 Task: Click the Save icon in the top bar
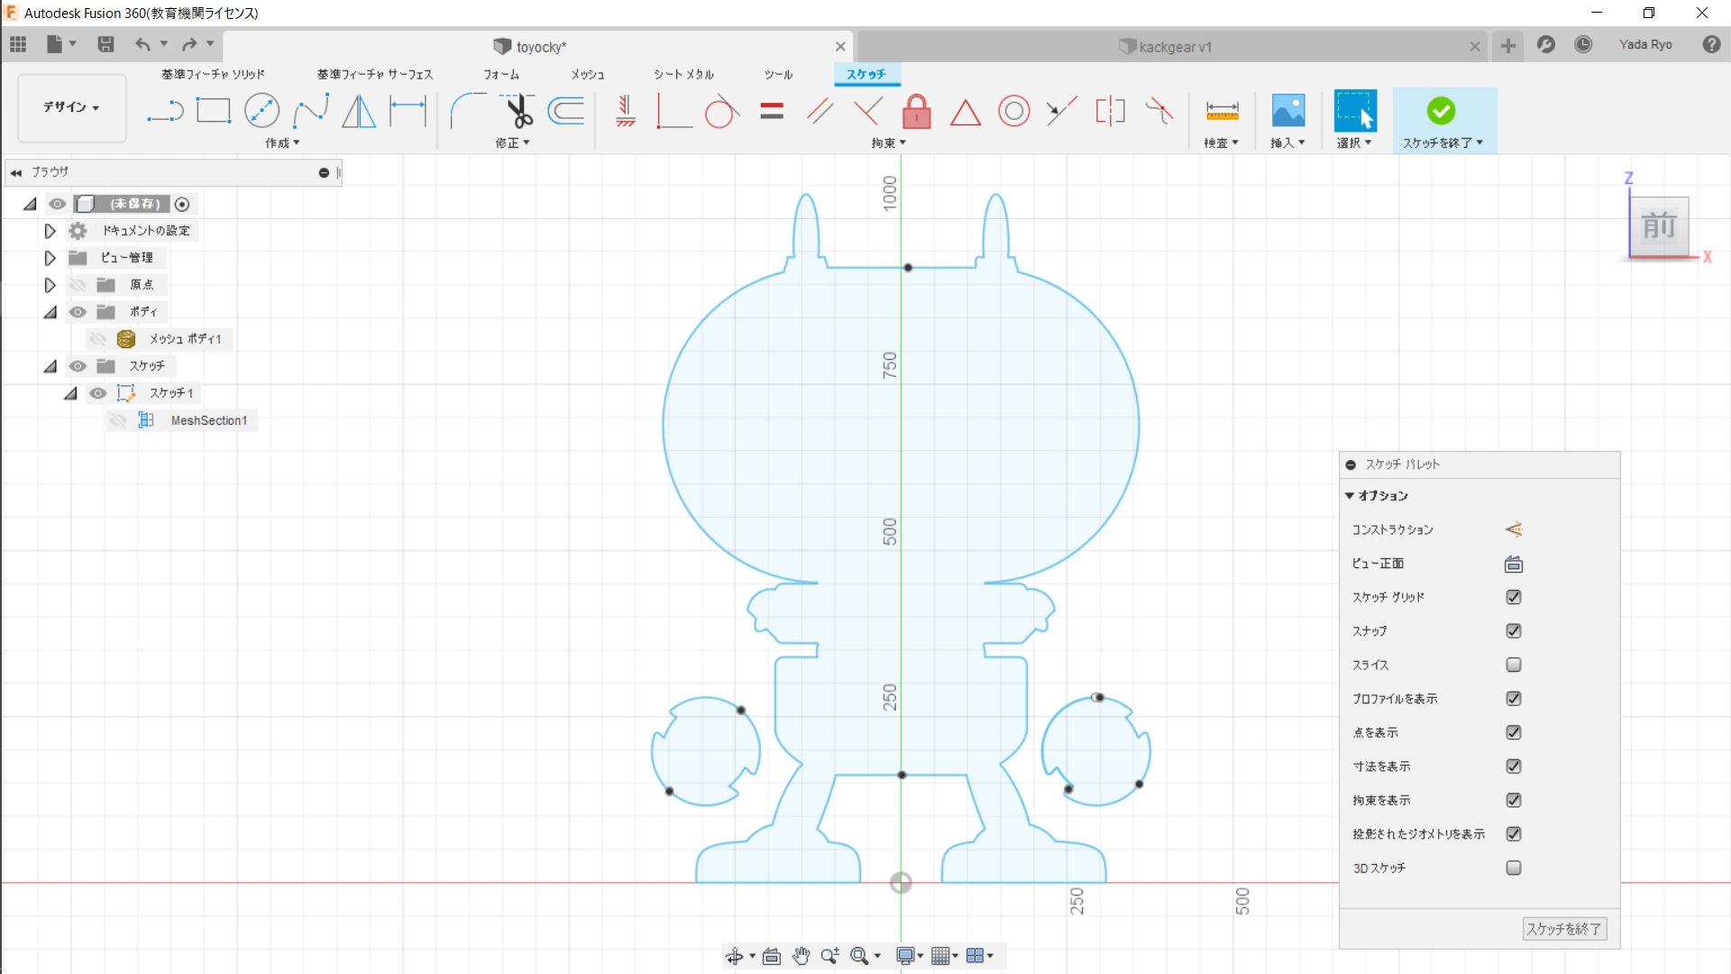pos(105,44)
